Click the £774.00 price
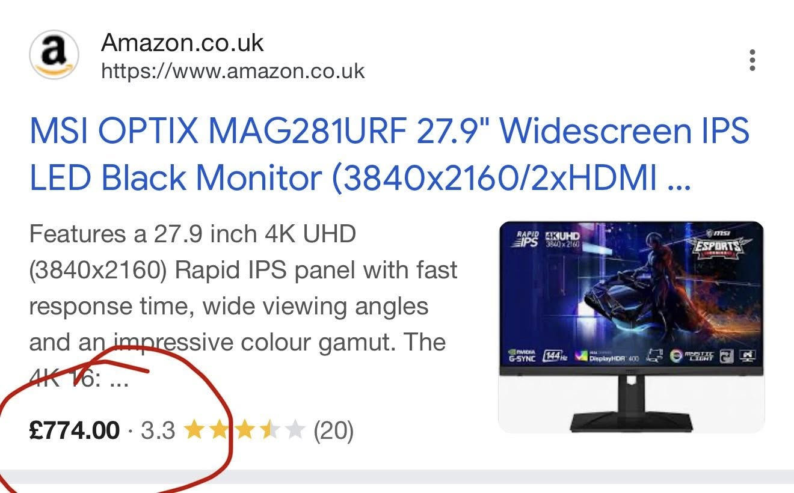 (75, 430)
